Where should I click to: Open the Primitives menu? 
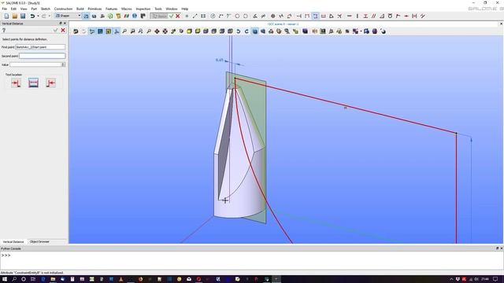(x=94, y=9)
